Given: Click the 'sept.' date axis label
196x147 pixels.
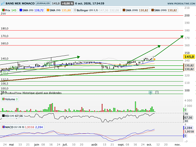Looking at the screenshot, I should coord(121,145).
